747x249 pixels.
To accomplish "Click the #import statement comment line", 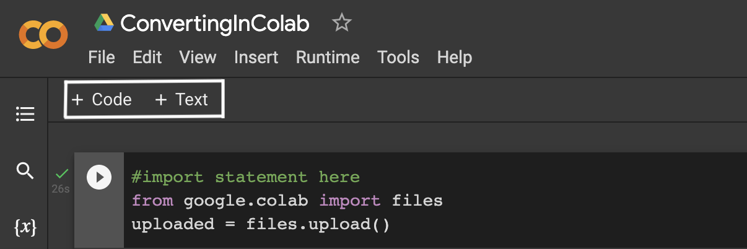I will 245,177.
